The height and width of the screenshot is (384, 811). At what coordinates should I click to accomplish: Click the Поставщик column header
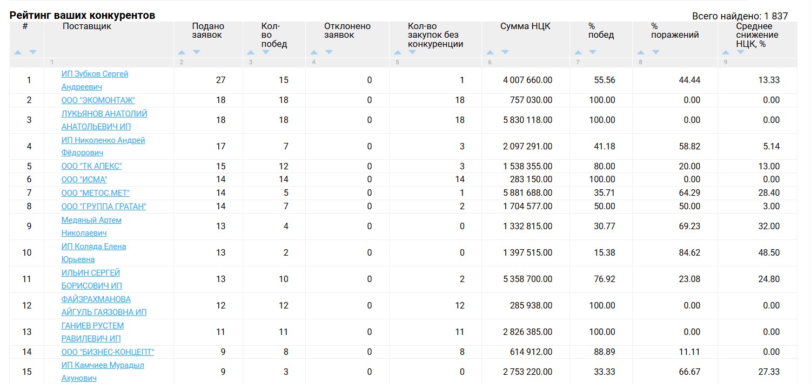point(86,26)
